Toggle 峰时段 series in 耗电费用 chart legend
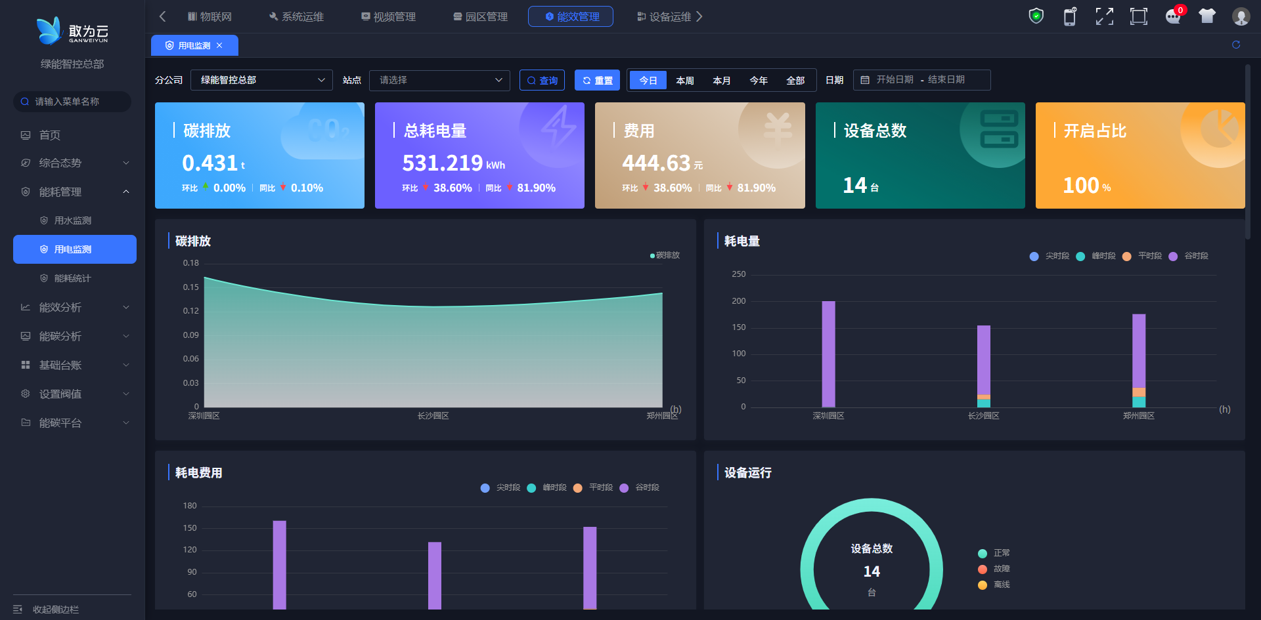The image size is (1261, 620). click(x=546, y=487)
